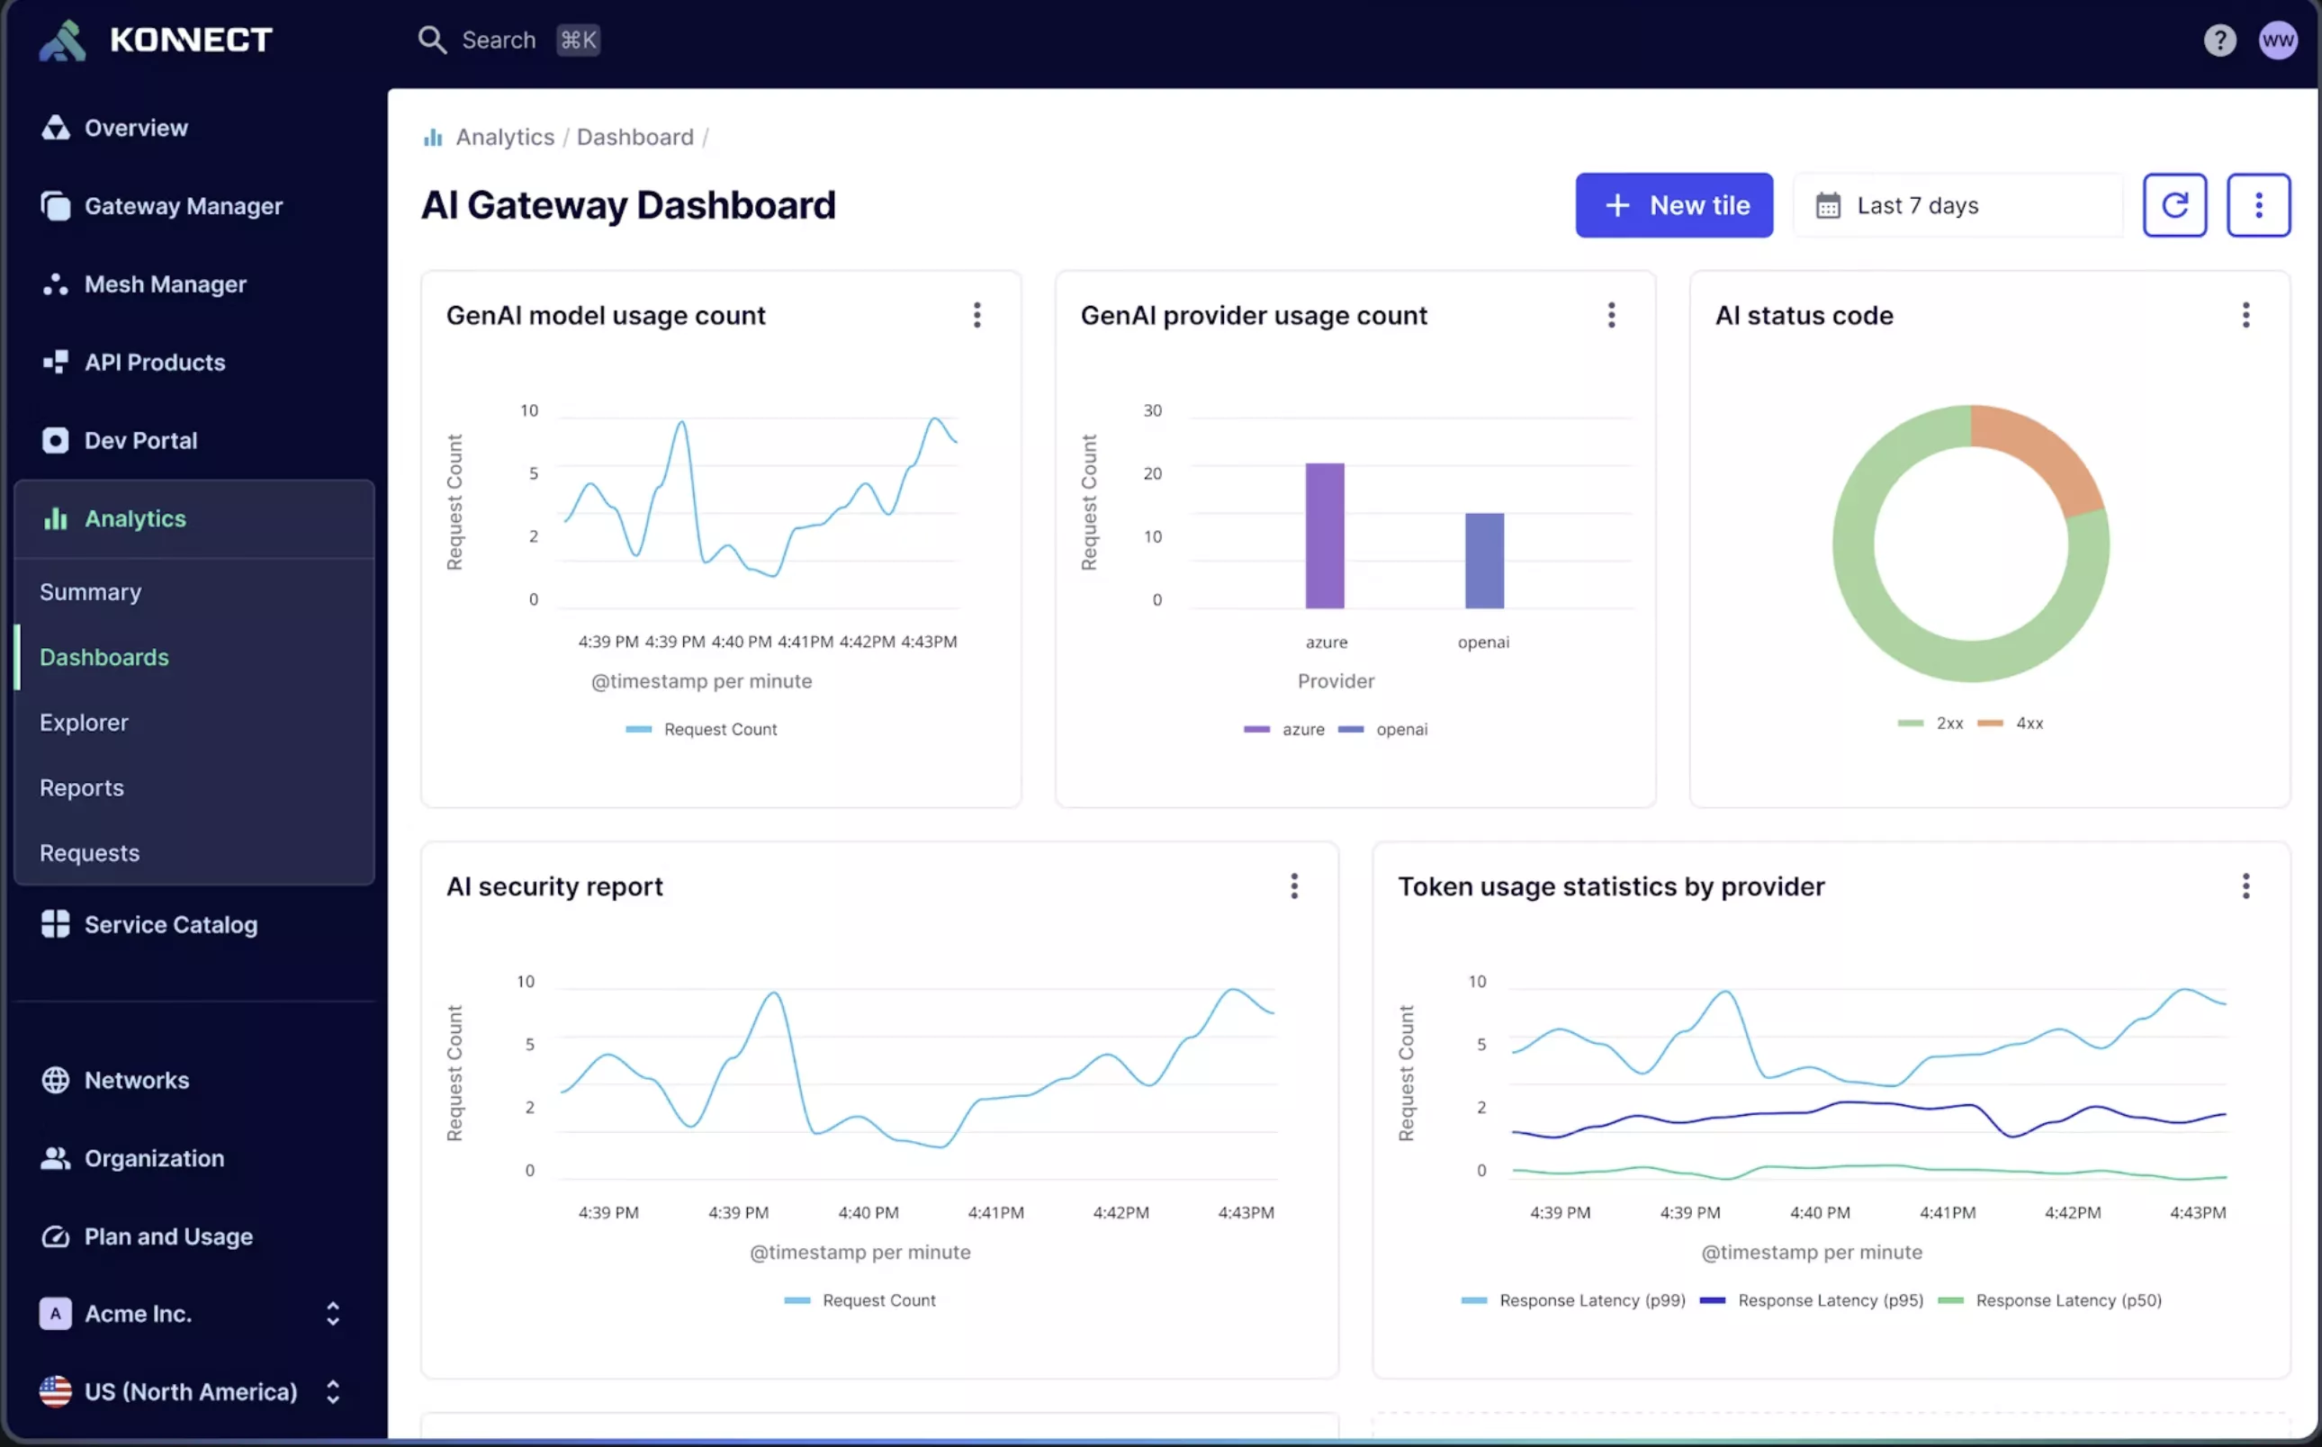The height and width of the screenshot is (1447, 2322).
Task: Open the Gateway Manager section
Action: click(183, 205)
